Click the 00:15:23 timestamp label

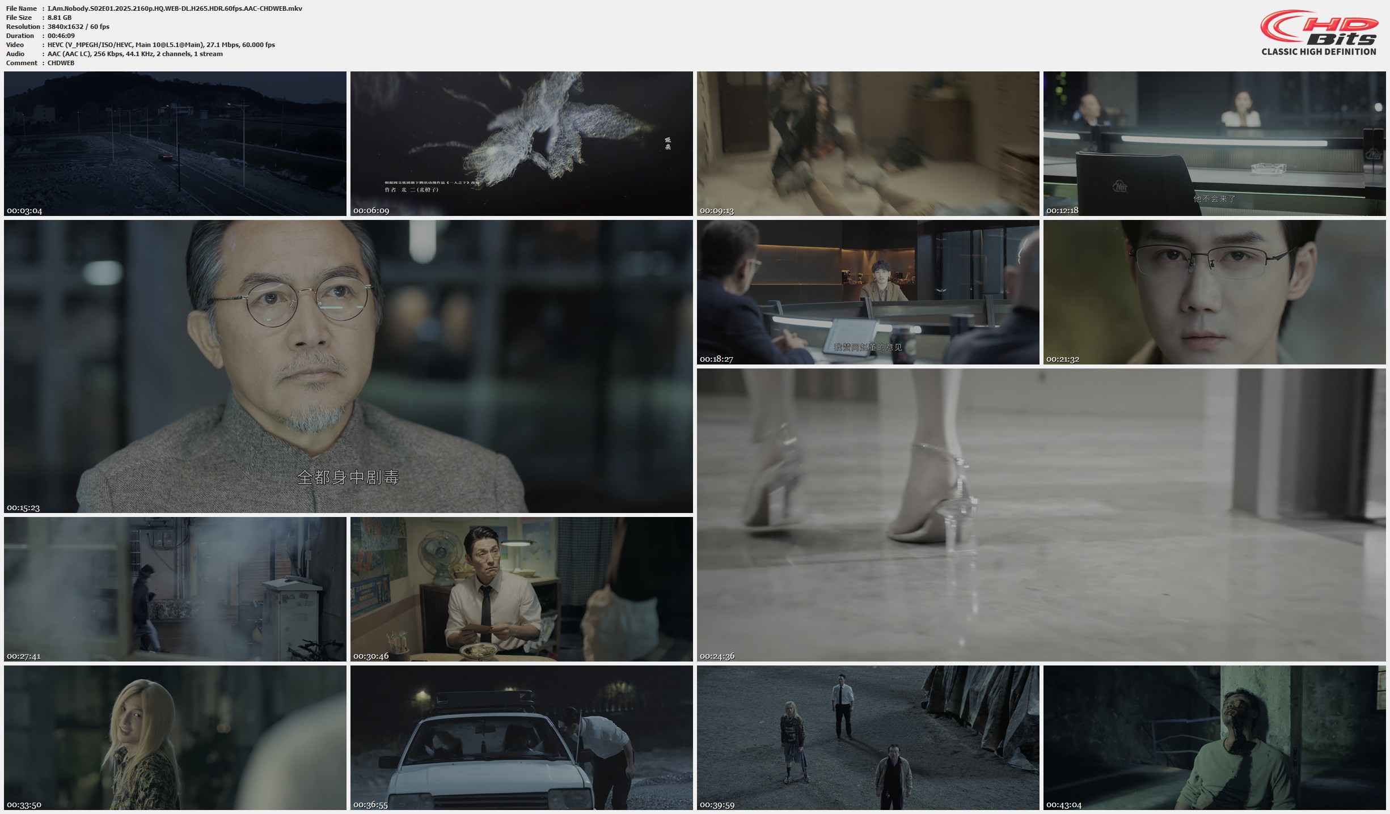[23, 507]
